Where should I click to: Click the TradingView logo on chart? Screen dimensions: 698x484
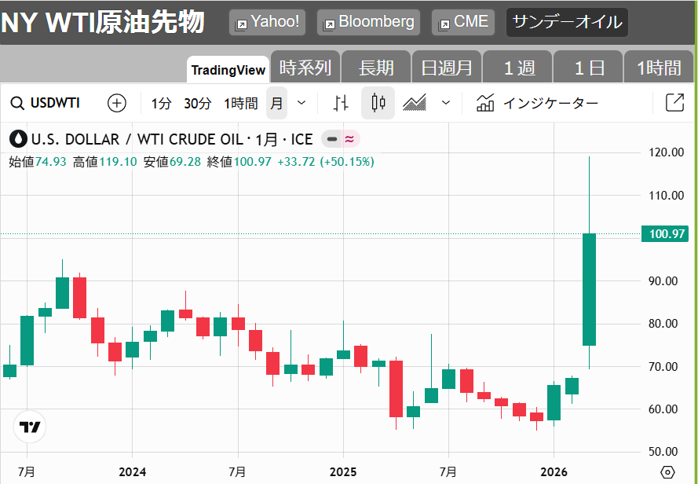[x=31, y=427]
